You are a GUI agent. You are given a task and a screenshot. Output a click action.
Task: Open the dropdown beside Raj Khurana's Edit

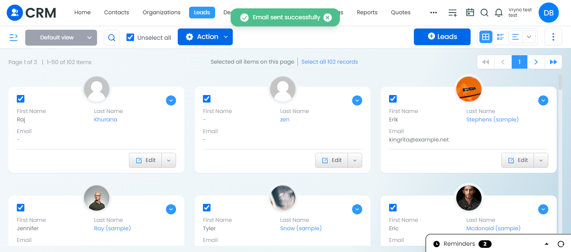pos(169,160)
